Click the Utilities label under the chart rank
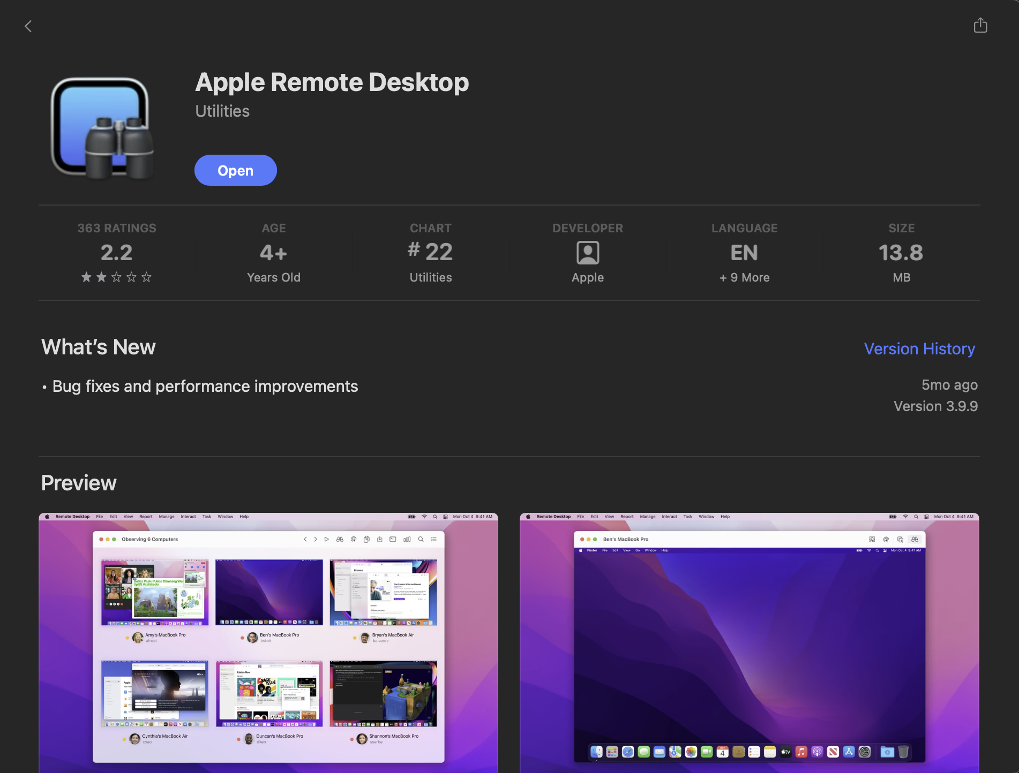The width and height of the screenshot is (1019, 773). click(431, 277)
